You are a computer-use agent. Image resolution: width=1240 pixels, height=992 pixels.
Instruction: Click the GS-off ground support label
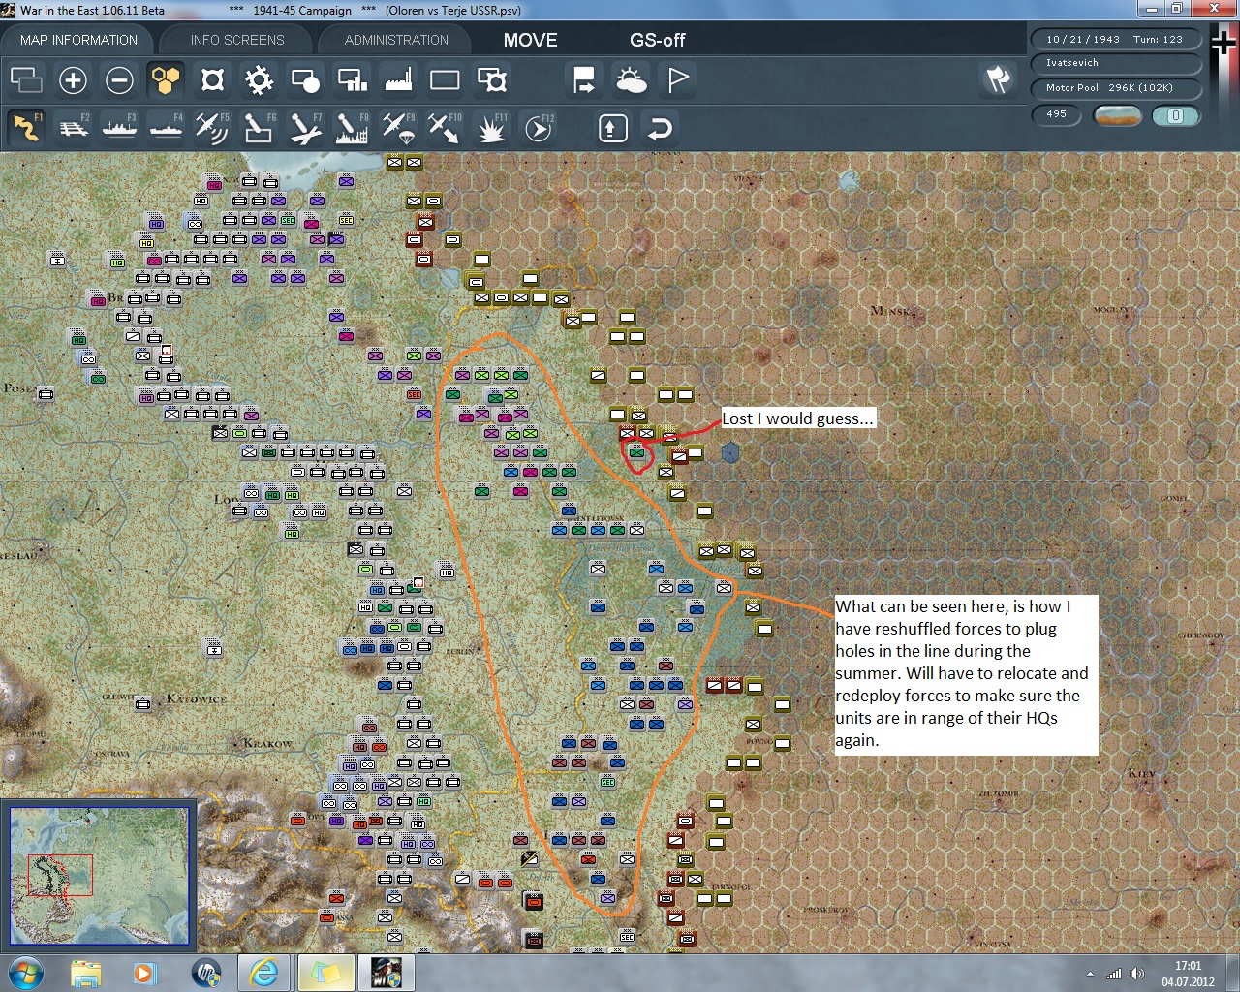coord(657,40)
